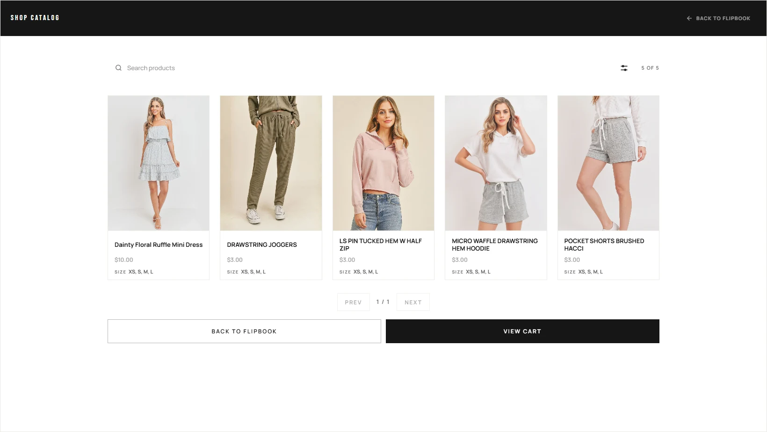Click POCKET SHORTS BRUSHED HACCI name
Image resolution: width=767 pixels, height=432 pixels.
tap(604, 245)
